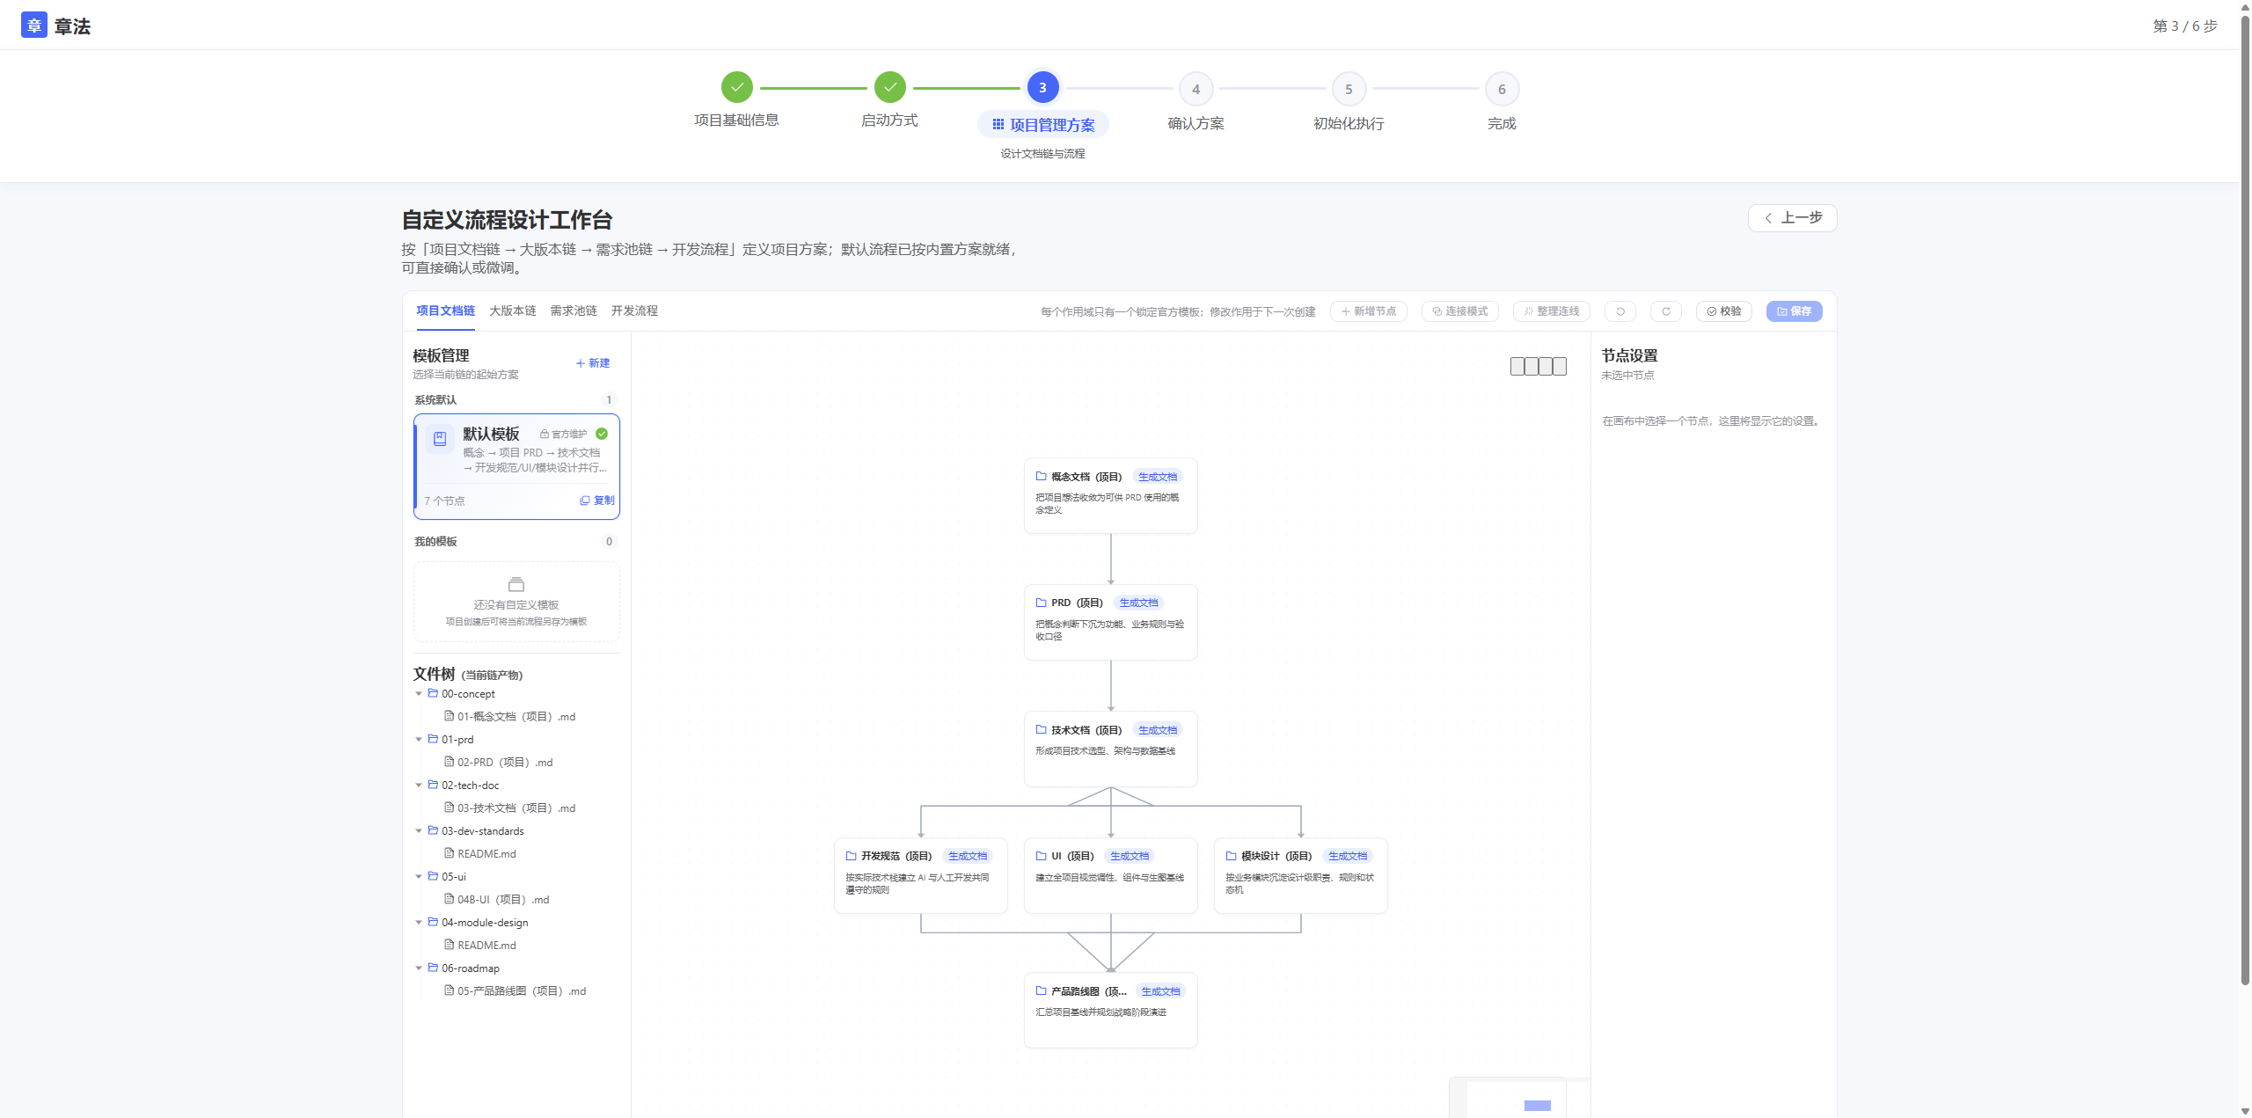Switch to the 大版本链 tab
Image resolution: width=2252 pixels, height=1118 pixels.
pos(512,311)
